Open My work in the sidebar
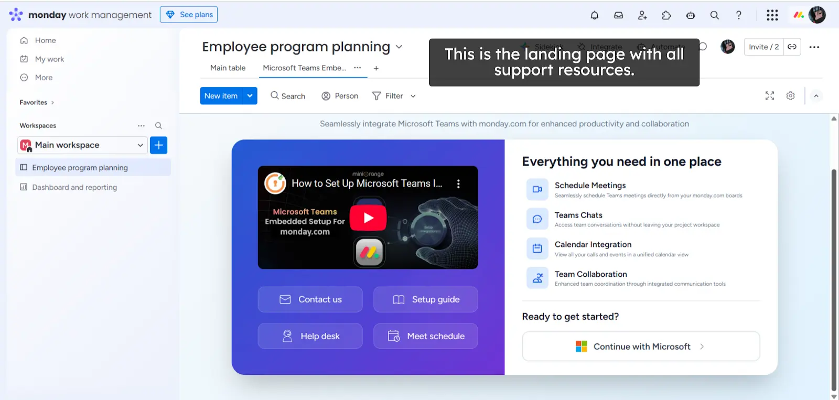The image size is (839, 400). (42, 59)
